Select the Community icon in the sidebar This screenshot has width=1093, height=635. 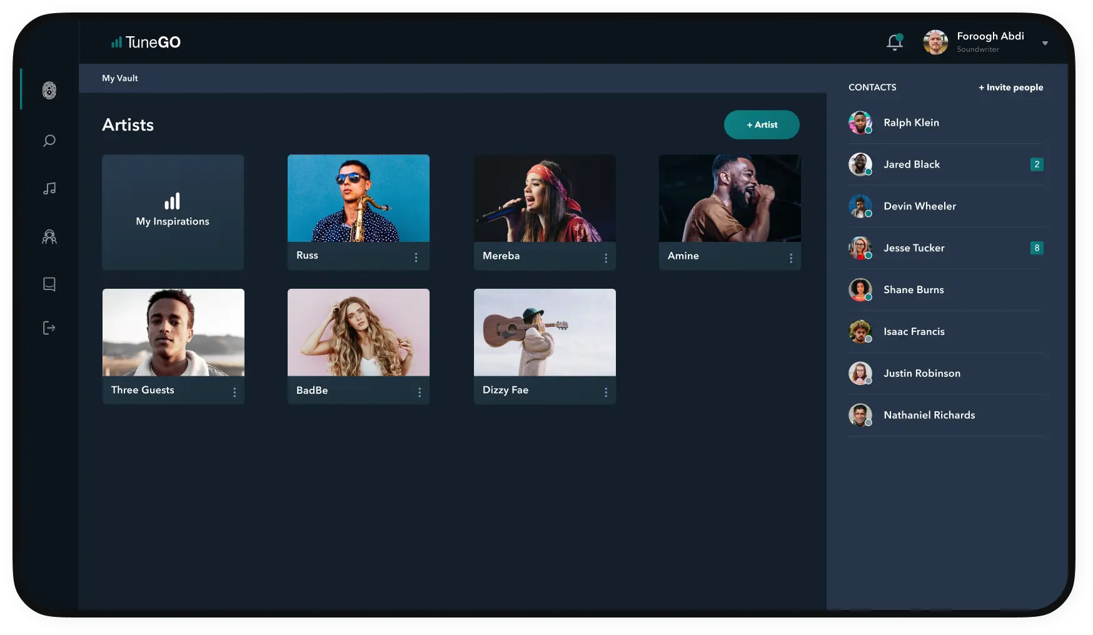click(49, 237)
